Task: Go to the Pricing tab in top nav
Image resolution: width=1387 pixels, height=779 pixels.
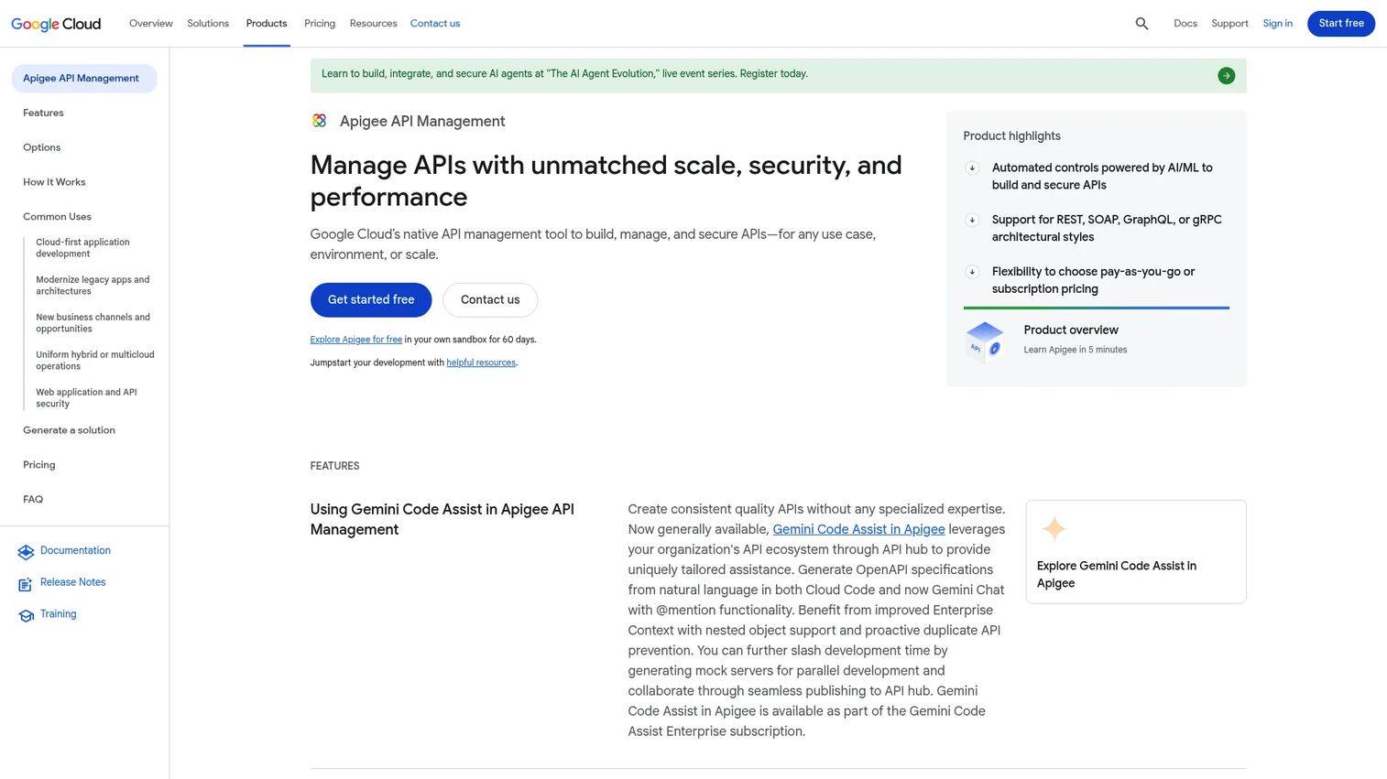Action: (x=320, y=24)
